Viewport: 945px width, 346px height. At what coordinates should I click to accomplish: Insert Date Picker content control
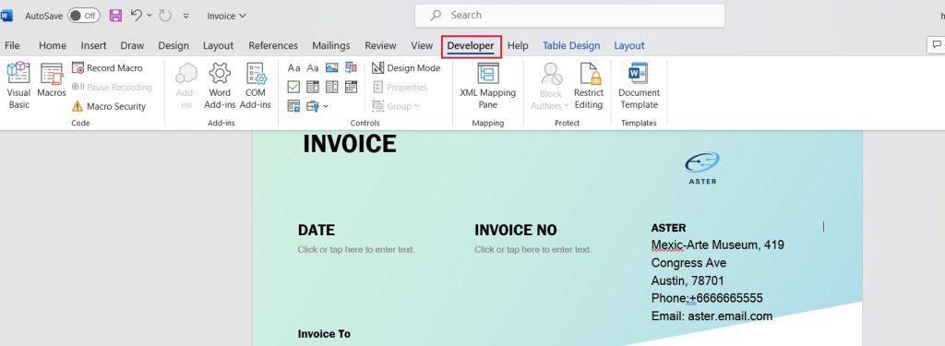[x=351, y=87]
